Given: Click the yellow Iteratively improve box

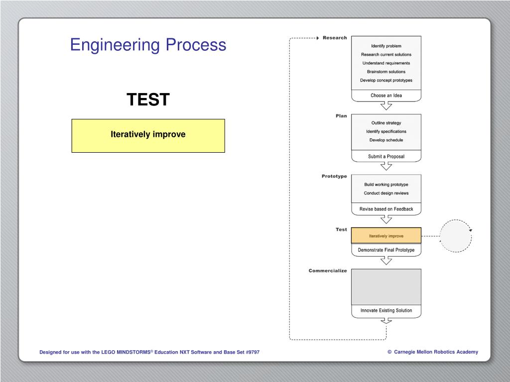Looking at the screenshot, I should coord(148,135).
